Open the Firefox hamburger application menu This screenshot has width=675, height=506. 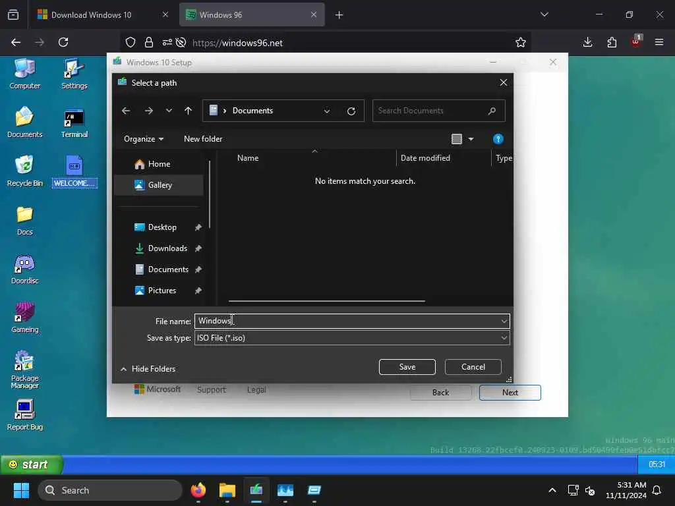[x=659, y=42]
